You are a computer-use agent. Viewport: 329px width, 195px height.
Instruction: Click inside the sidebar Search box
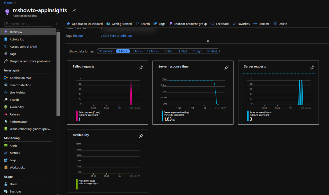(28, 24)
